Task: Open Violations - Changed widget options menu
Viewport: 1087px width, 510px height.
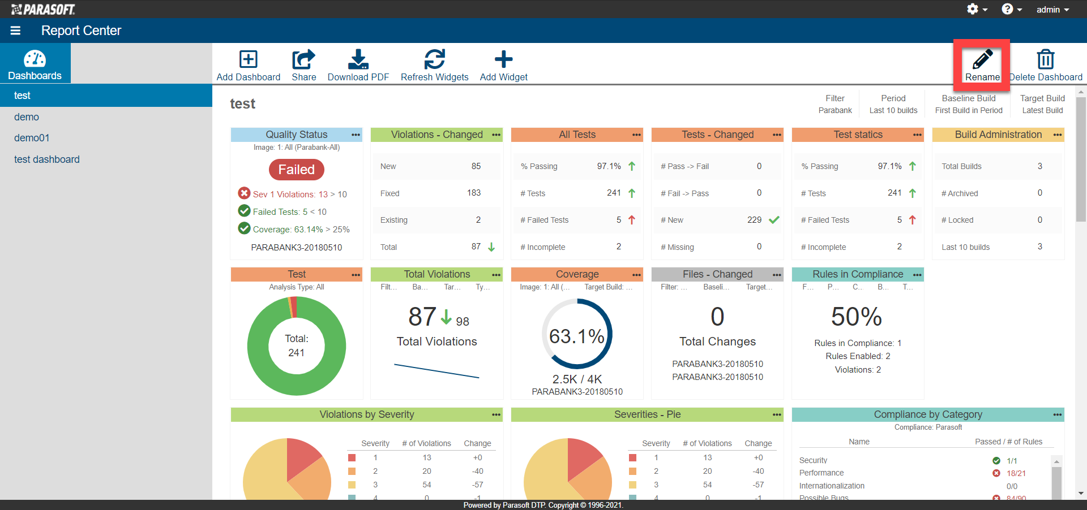Action: tap(496, 135)
